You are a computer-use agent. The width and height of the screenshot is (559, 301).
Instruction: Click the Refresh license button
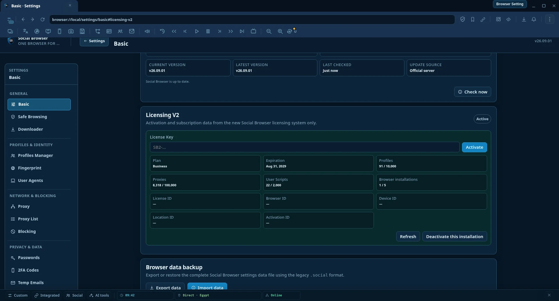(x=408, y=236)
